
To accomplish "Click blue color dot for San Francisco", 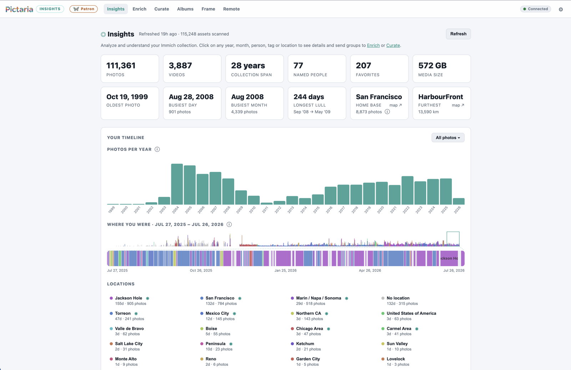I will tap(202, 298).
